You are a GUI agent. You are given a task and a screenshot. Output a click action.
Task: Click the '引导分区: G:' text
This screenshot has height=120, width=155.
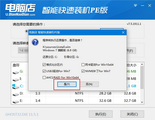click(x=71, y=57)
